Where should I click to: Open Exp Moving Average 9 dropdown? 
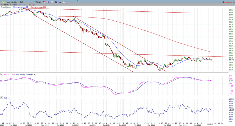(x=34, y=74)
